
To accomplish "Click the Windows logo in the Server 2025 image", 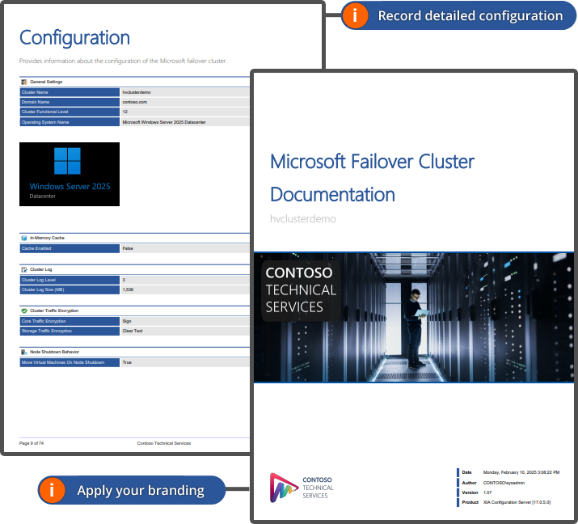I will [x=67, y=161].
